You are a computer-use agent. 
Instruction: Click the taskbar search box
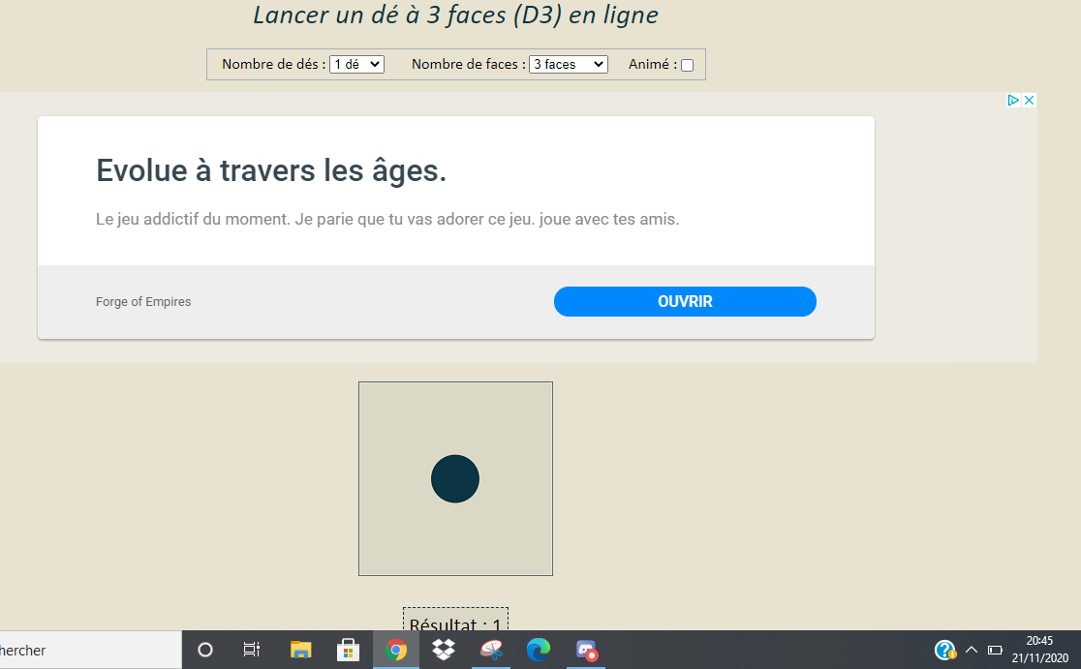coord(90,650)
